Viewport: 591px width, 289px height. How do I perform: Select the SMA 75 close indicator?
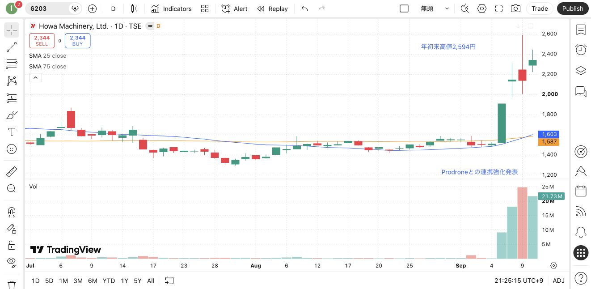click(x=48, y=67)
